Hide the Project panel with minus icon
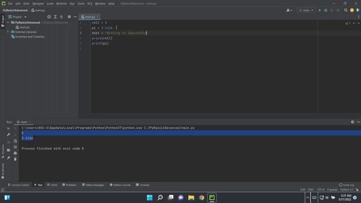361x203 pixels. coord(75,17)
